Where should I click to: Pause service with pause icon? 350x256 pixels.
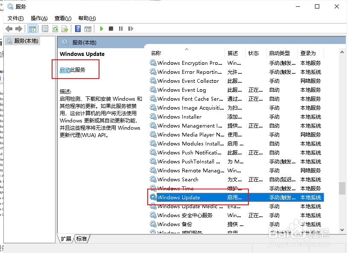click(x=121, y=29)
